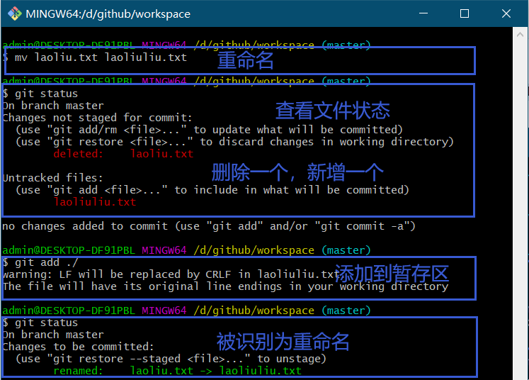Click the Git Bash icon in title bar
This screenshot has width=529, height=380.
(x=14, y=13)
